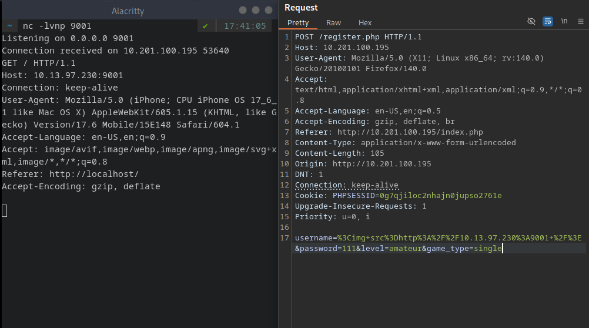The width and height of the screenshot is (589, 328).
Task: Open the Hex tab
Action: point(365,23)
